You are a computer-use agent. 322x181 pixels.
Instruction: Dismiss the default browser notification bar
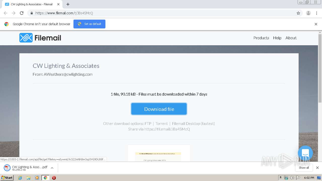pos(316,24)
